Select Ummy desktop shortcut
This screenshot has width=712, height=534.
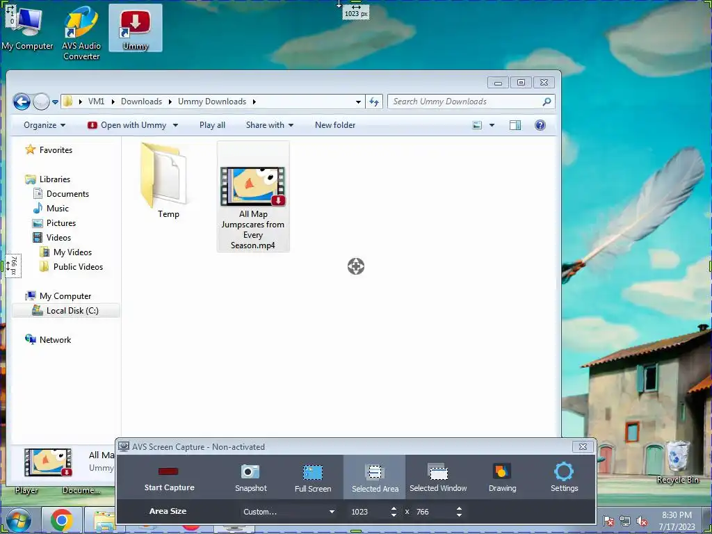click(x=136, y=28)
